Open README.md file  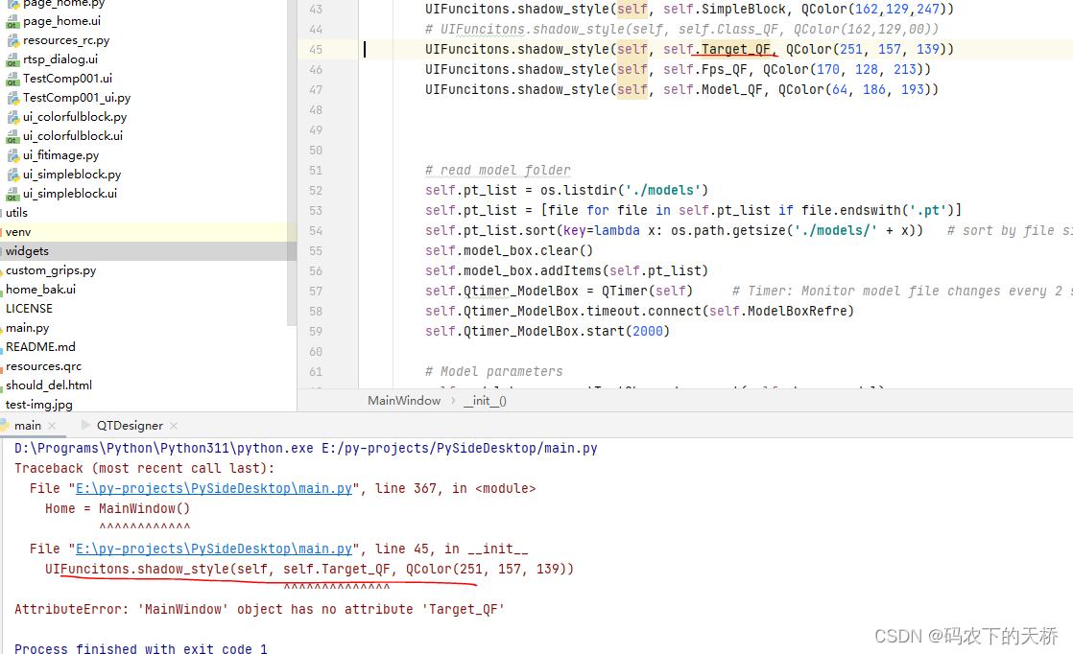point(40,346)
